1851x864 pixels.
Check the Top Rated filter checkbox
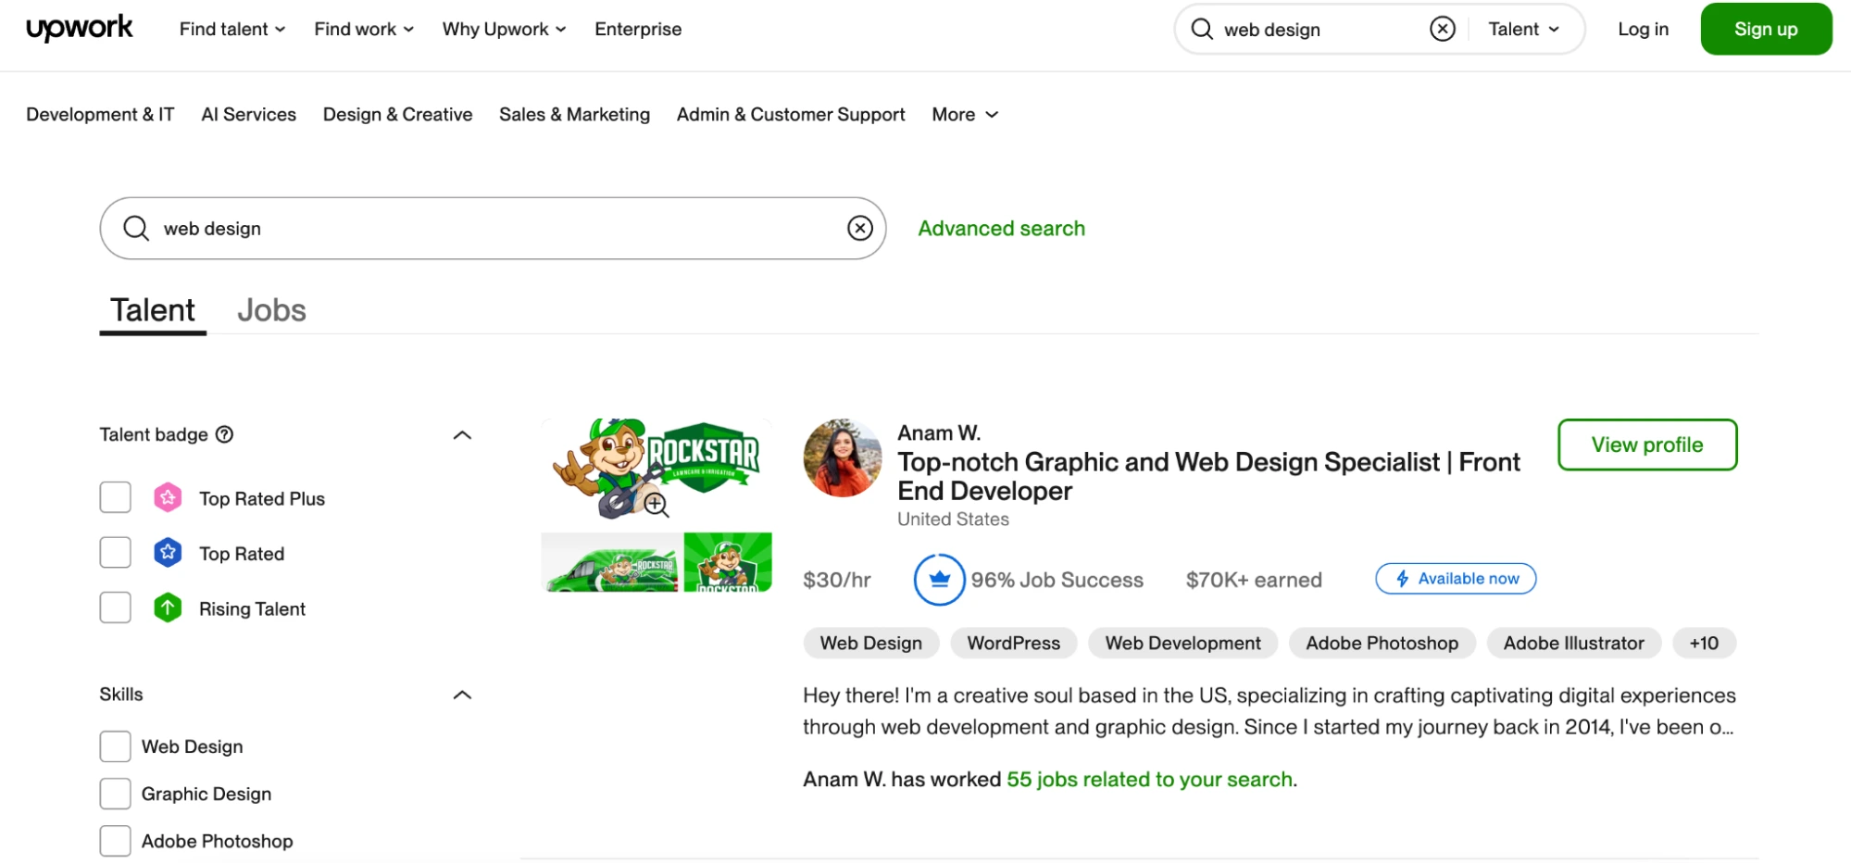pyautogui.click(x=116, y=553)
